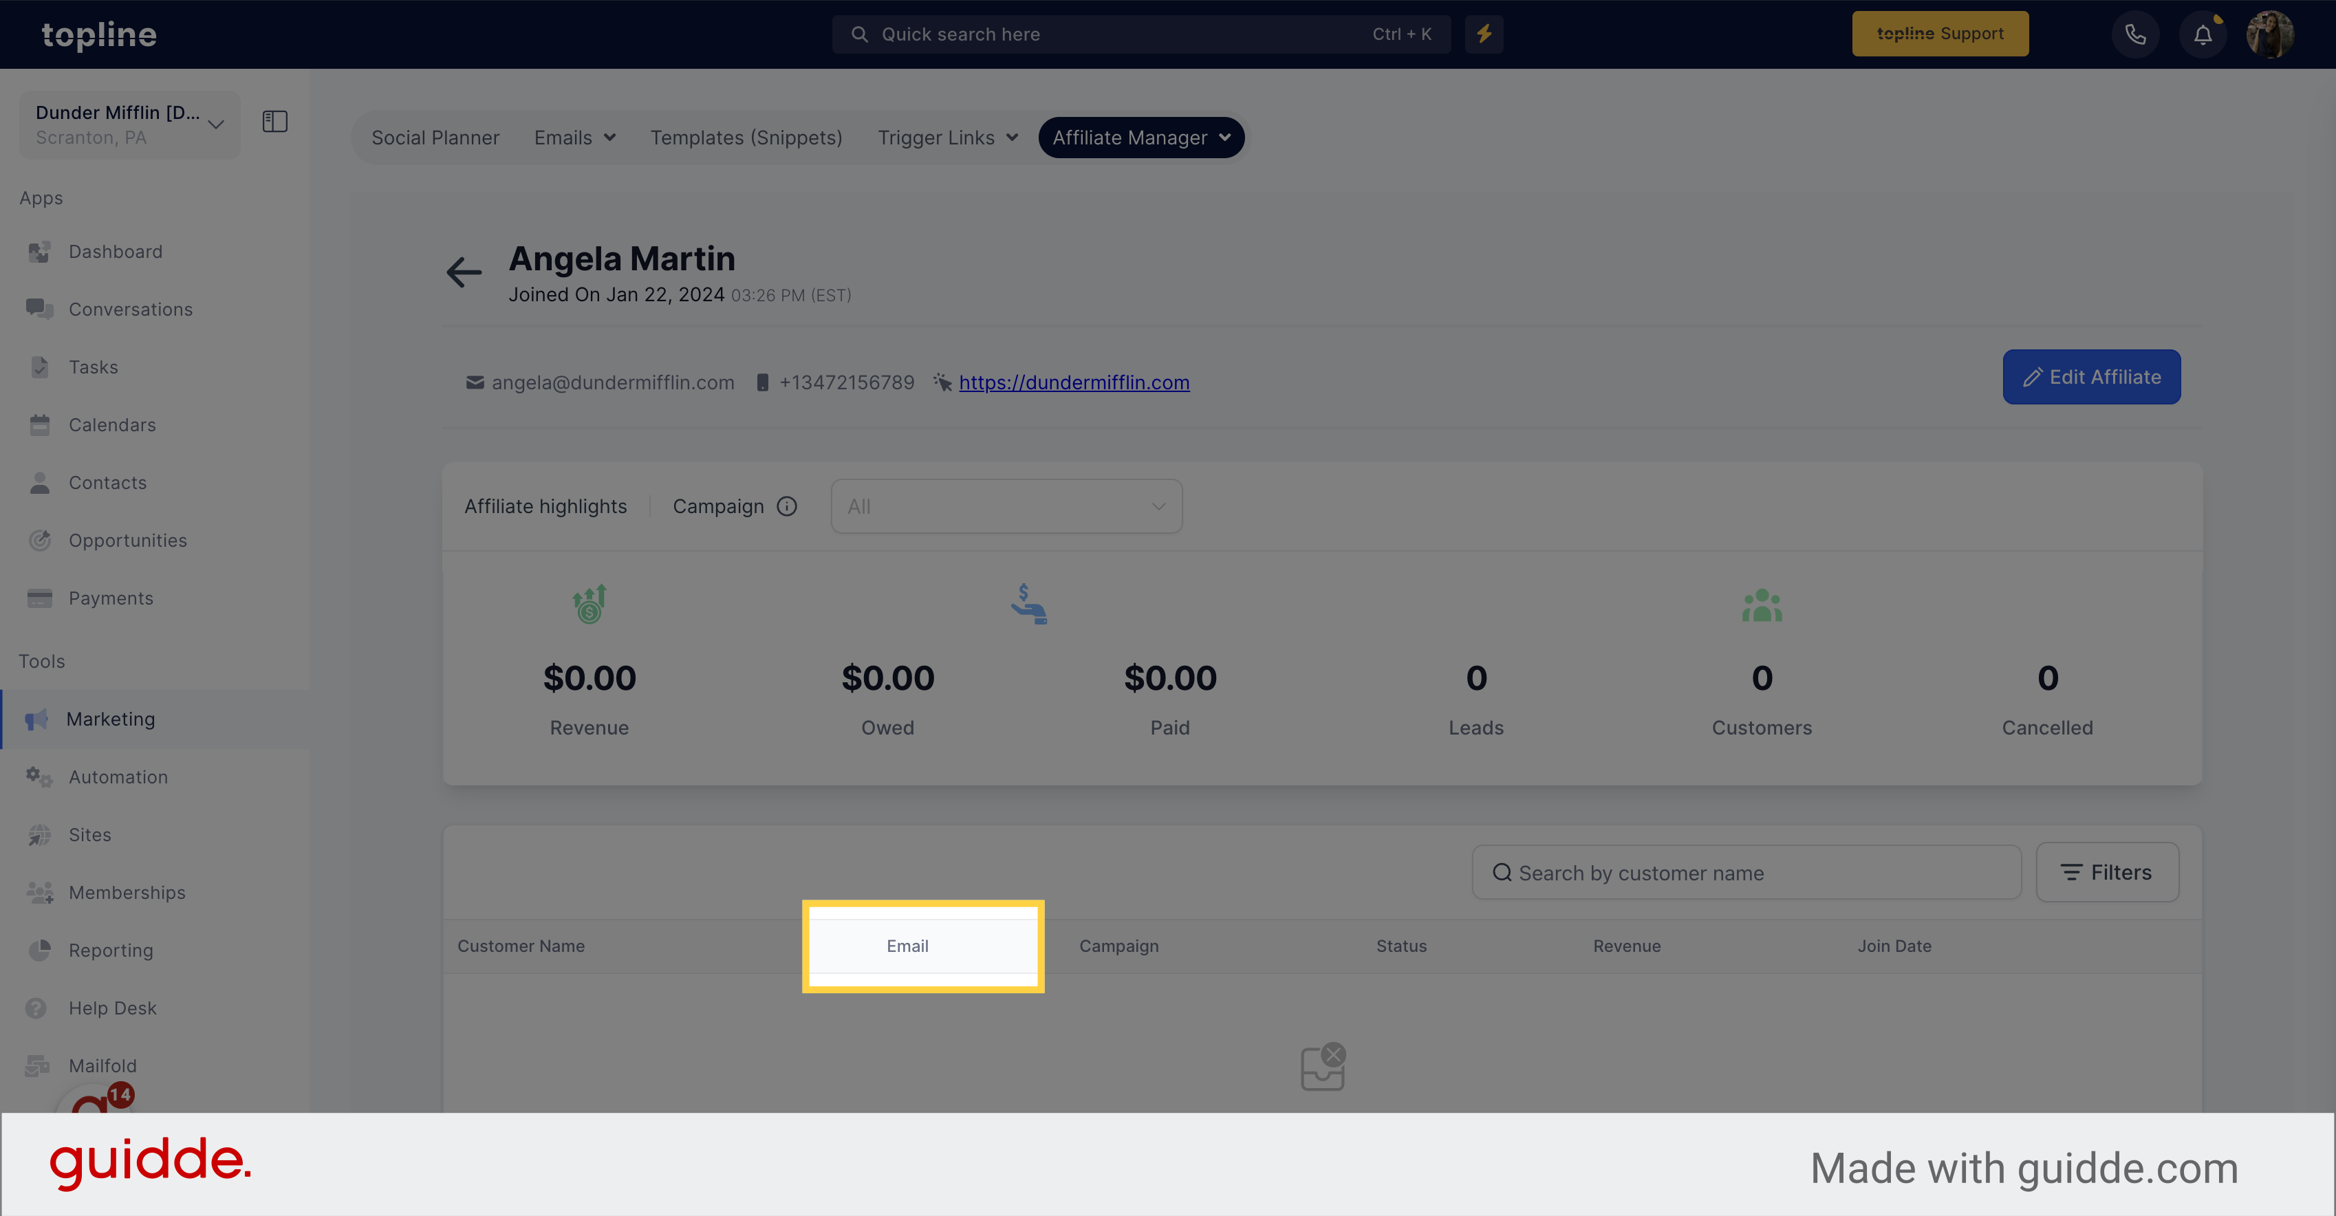Click the Campaign column header
Viewport: 2336px width, 1216px height.
point(1119,946)
